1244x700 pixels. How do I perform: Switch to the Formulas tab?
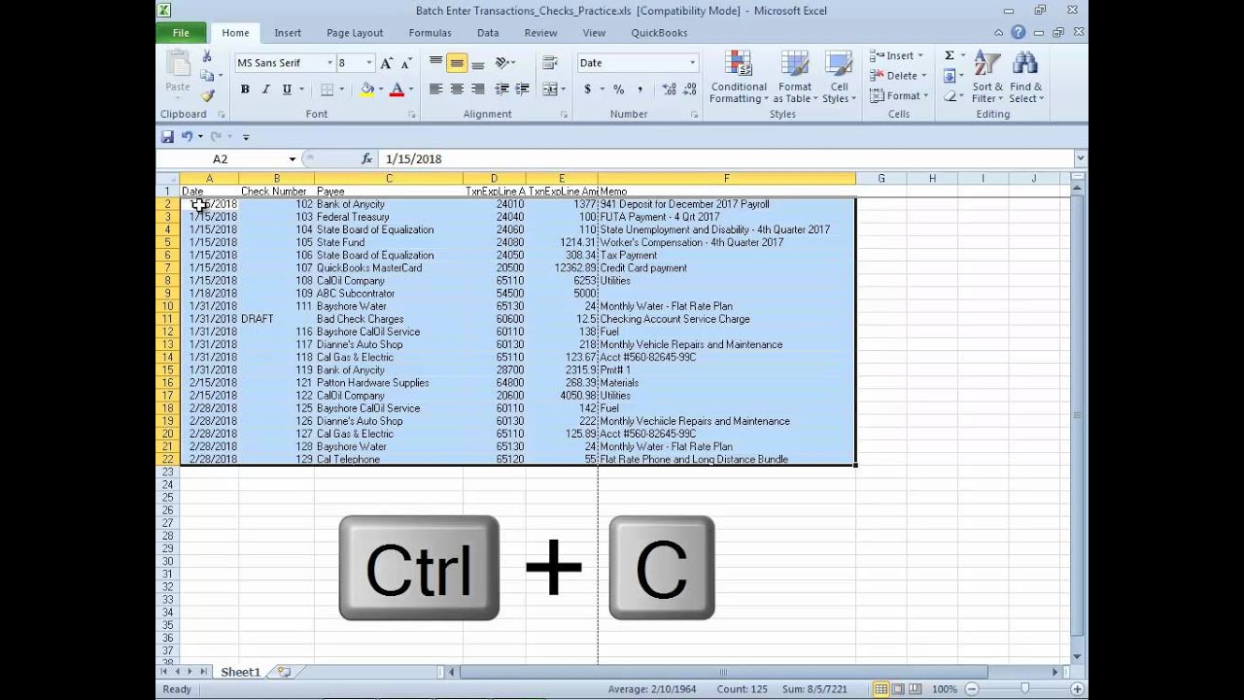pyautogui.click(x=430, y=33)
